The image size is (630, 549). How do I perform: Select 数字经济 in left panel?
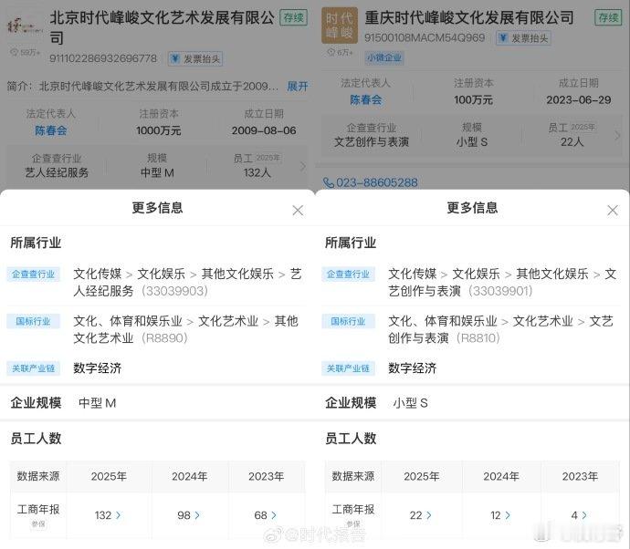click(97, 368)
